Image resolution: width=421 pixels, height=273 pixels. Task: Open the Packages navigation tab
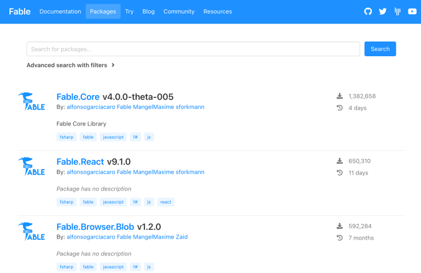pyautogui.click(x=103, y=11)
